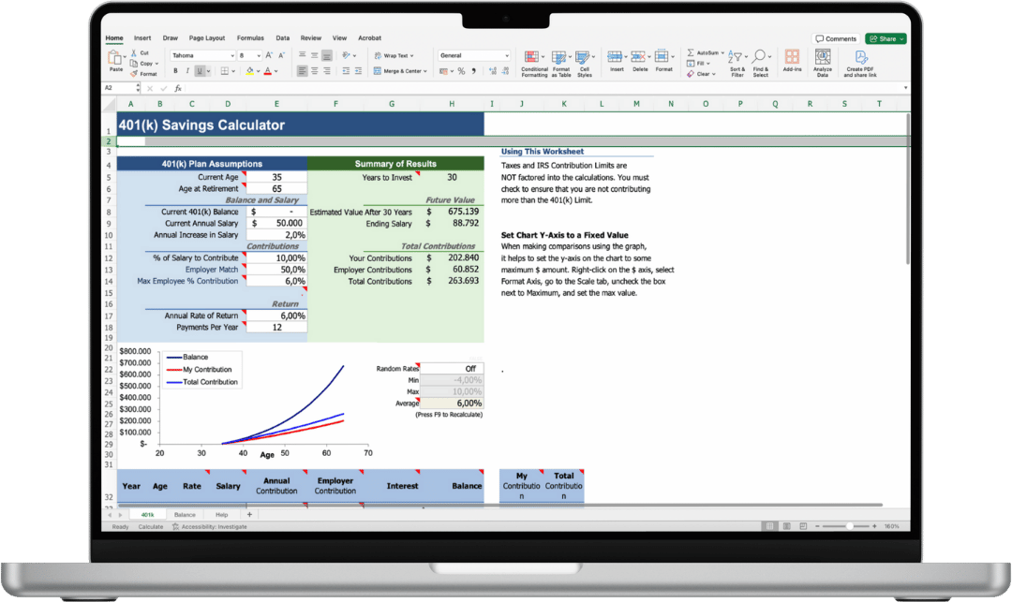Toggle Underline formatting
This screenshot has height=602, width=1012.
click(200, 71)
